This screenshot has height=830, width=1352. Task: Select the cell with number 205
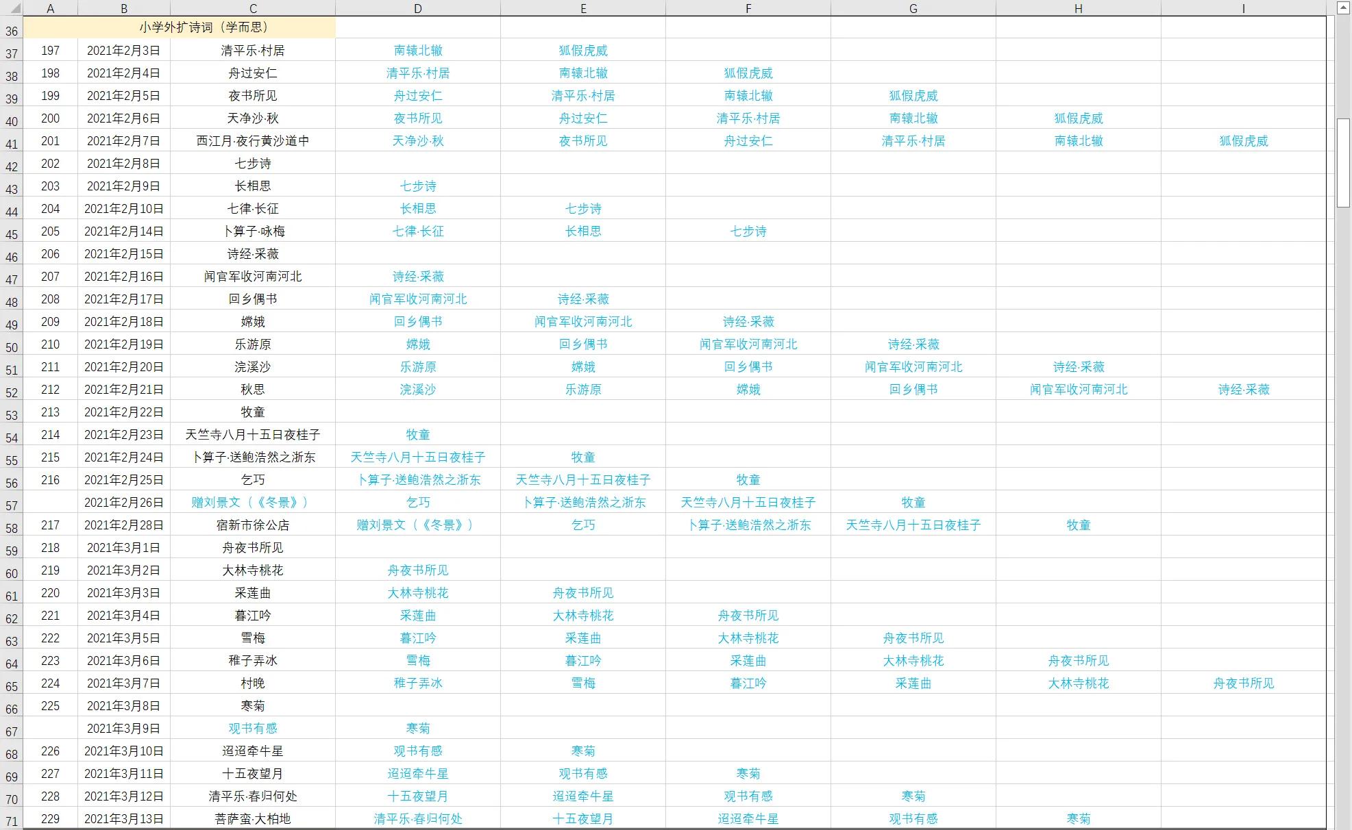click(x=50, y=231)
